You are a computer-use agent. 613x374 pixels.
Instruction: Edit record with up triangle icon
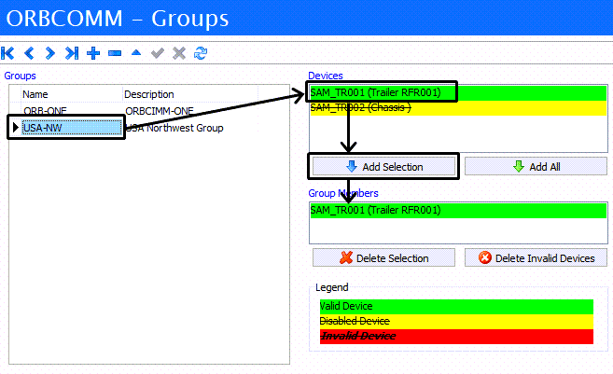click(136, 52)
